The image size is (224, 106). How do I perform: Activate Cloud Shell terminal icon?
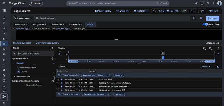tap(202, 3)
